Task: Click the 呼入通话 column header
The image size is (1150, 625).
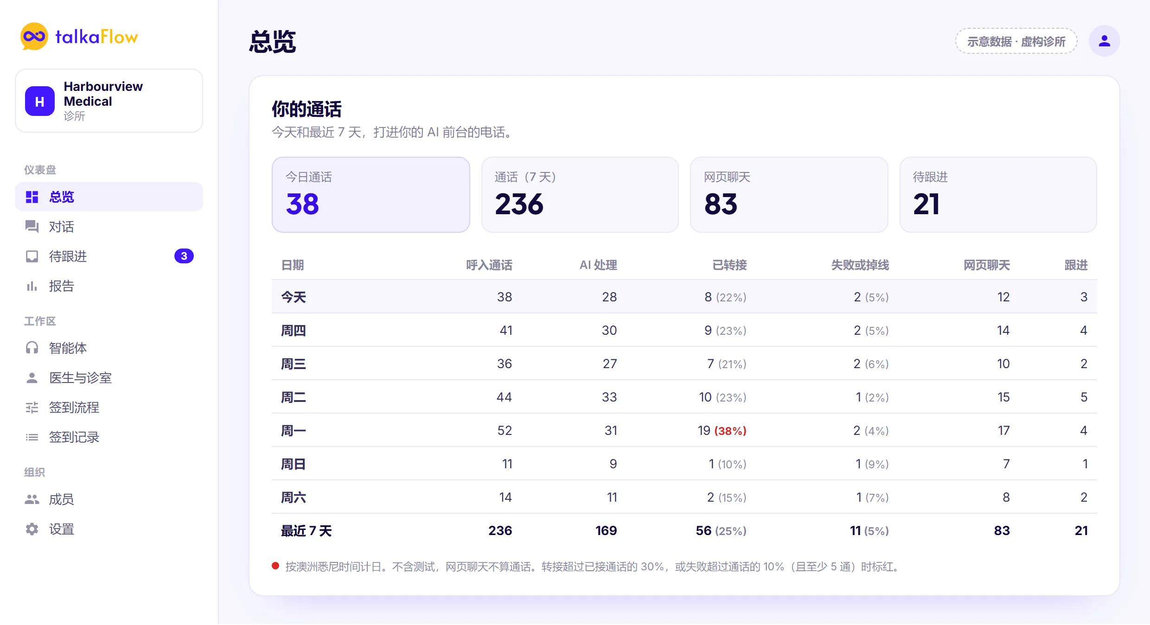Action: (489, 265)
